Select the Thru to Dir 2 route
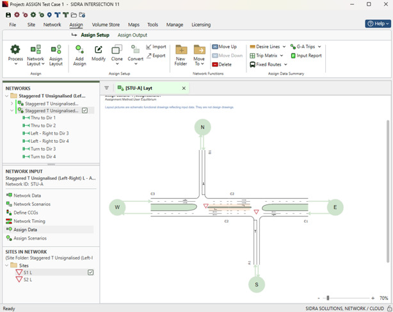The width and height of the screenshot is (393, 312). [x=39, y=126]
